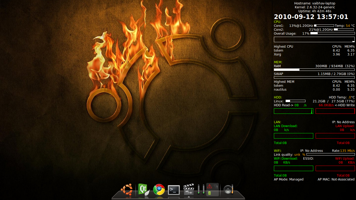Open the Ubuntu logo main menu in dock
The width and height of the screenshot is (356, 200).
pos(126,190)
